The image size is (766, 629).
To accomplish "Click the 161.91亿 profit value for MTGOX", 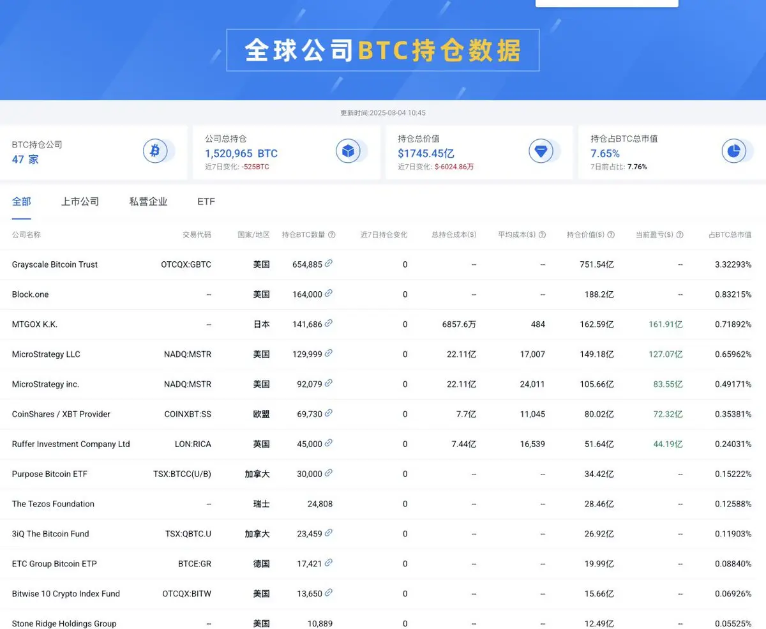I will 666,324.
